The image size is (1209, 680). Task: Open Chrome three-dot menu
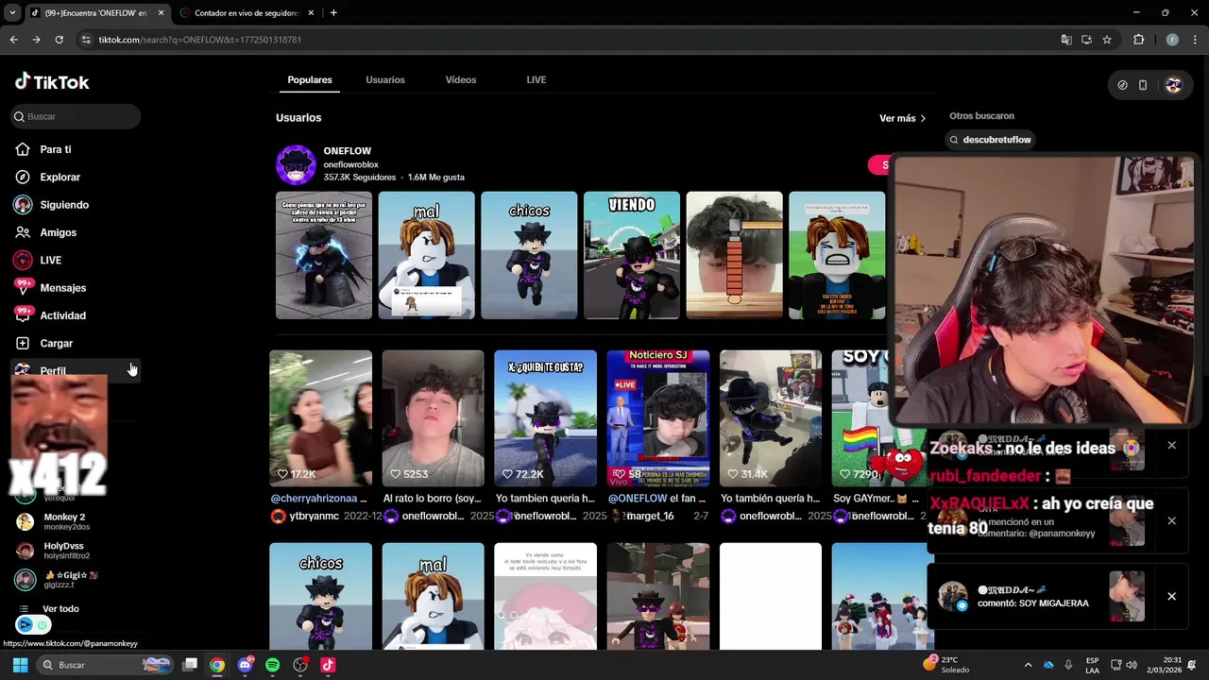point(1194,40)
